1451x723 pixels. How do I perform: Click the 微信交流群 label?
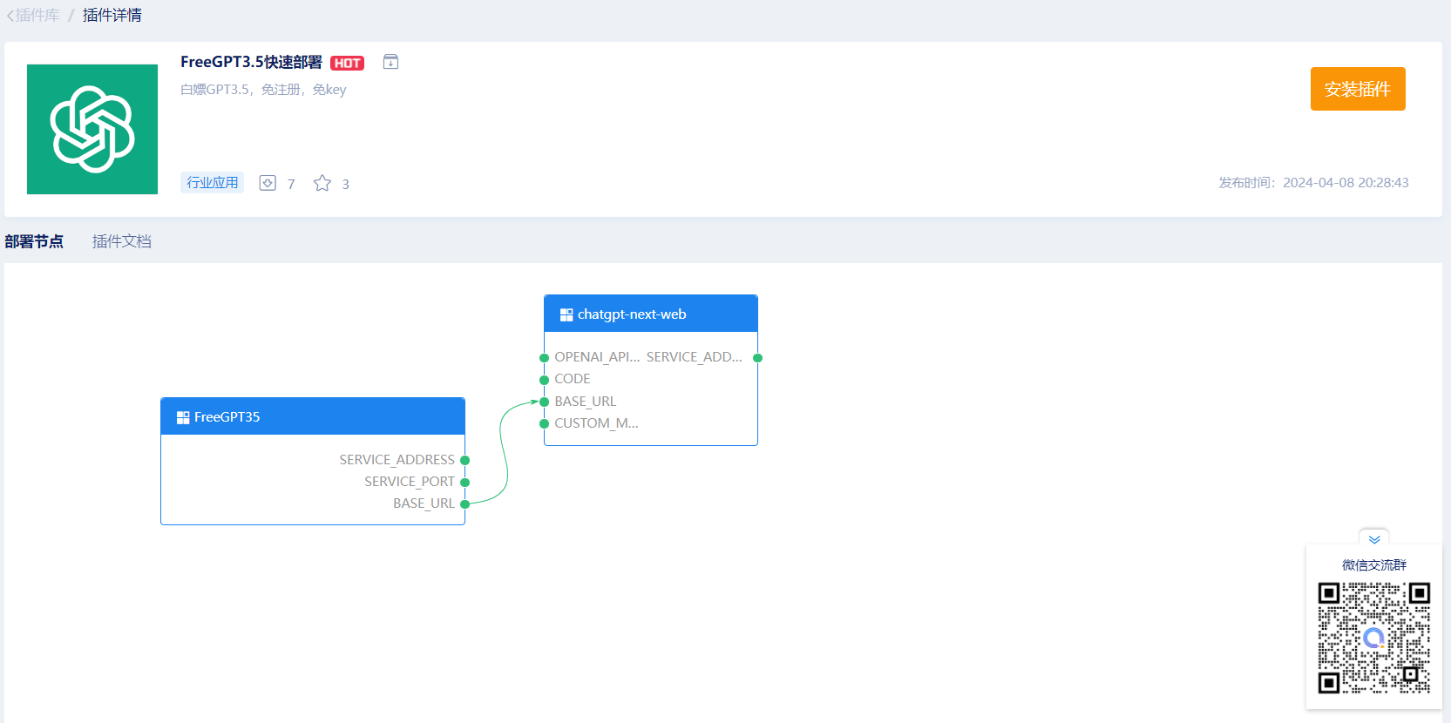pos(1374,565)
